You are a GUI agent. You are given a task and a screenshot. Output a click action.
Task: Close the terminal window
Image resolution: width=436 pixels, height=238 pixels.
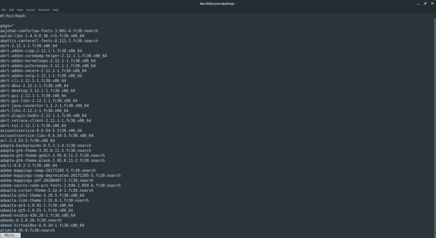tap(432, 3)
